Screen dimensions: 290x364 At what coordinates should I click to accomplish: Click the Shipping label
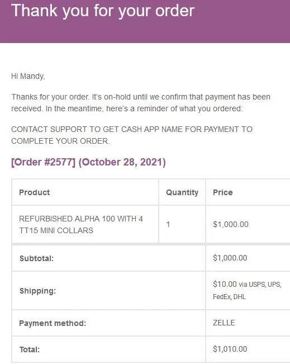[37, 291]
